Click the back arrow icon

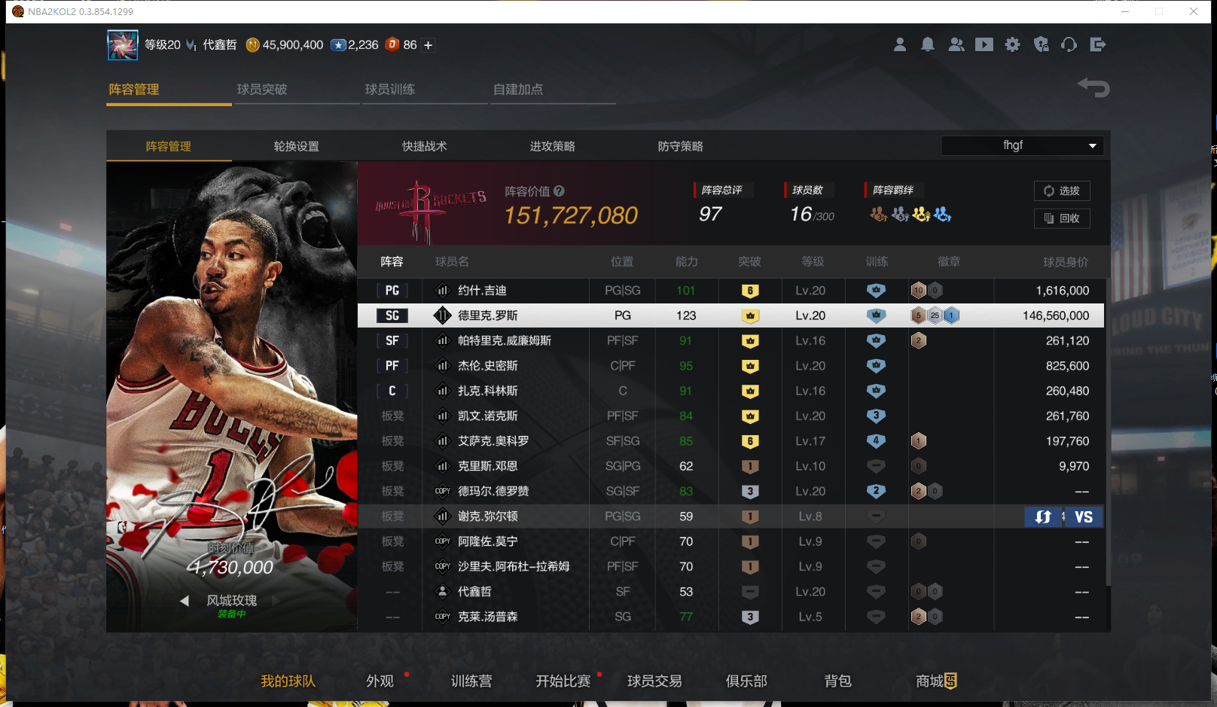click(1093, 88)
